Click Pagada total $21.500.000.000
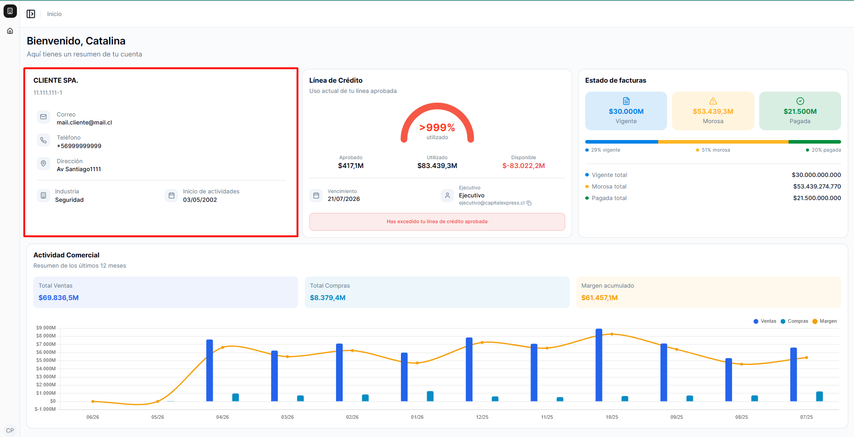854x437 pixels. pos(817,198)
